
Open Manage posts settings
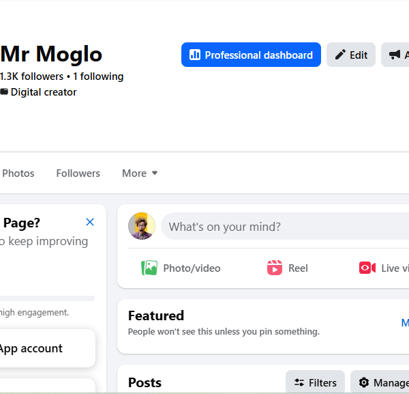(380, 382)
